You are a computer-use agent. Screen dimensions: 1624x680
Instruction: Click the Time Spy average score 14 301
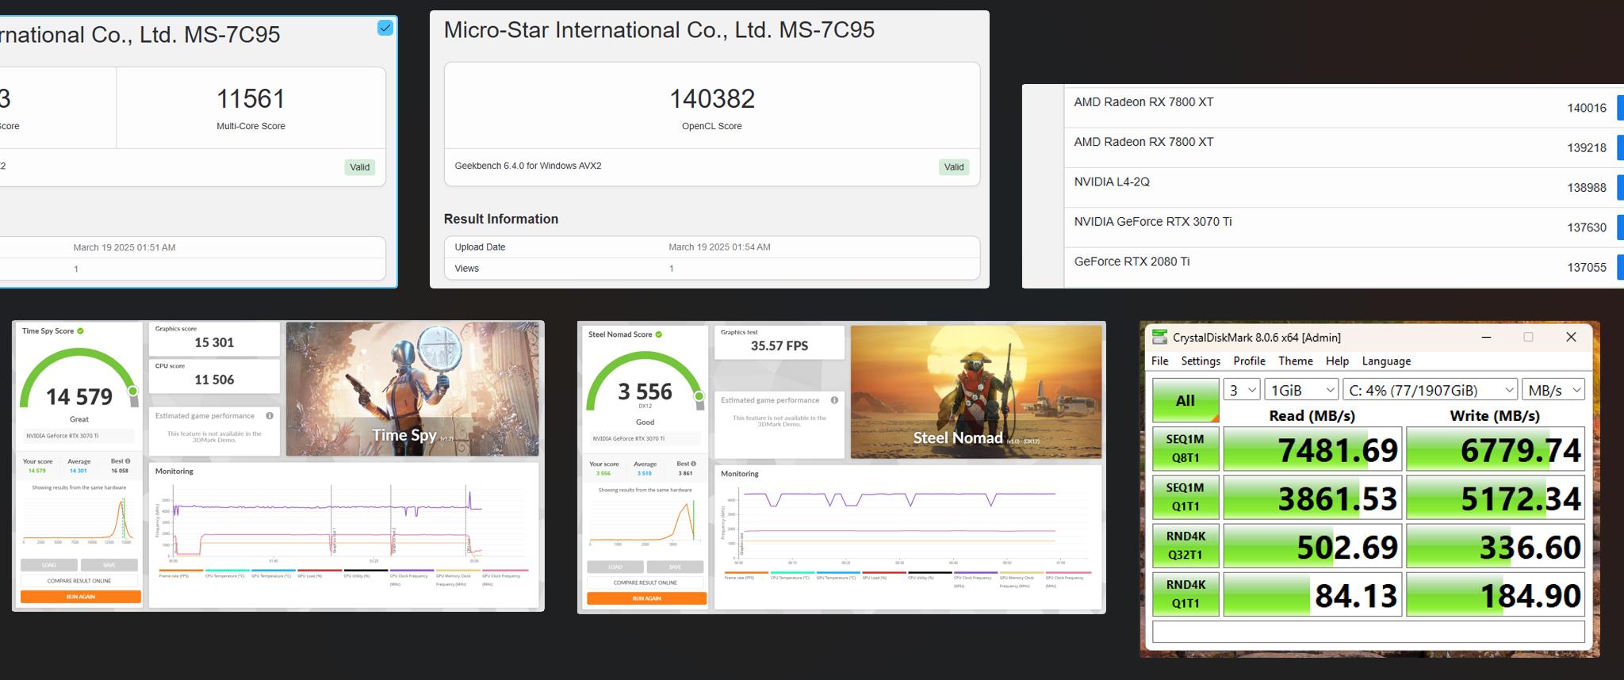coord(79,471)
